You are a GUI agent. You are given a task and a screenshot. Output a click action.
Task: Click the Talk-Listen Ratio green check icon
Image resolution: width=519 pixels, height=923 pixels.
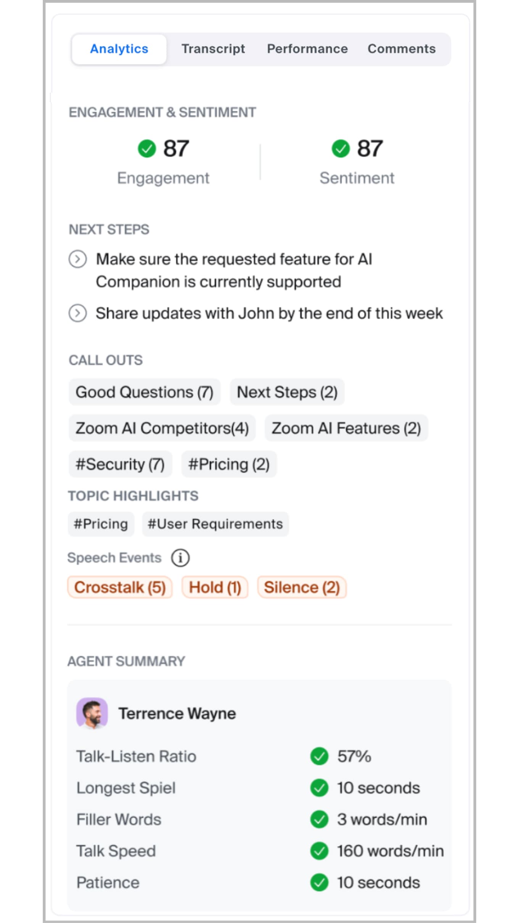(319, 756)
